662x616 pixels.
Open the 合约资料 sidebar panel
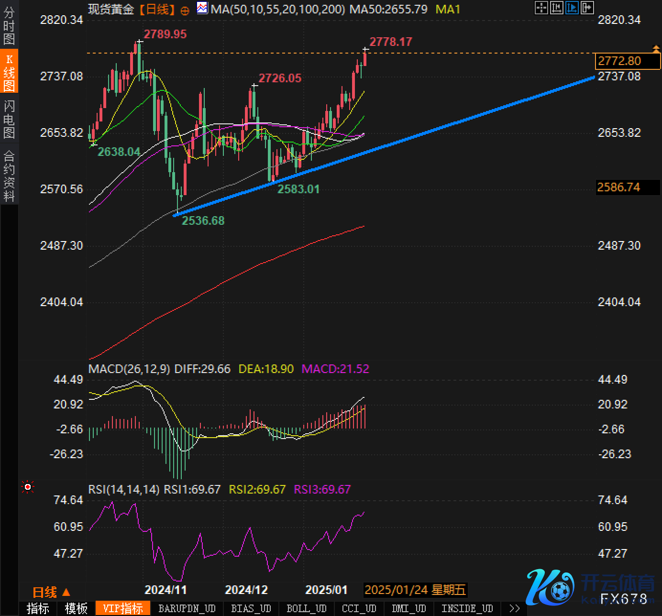[9, 176]
